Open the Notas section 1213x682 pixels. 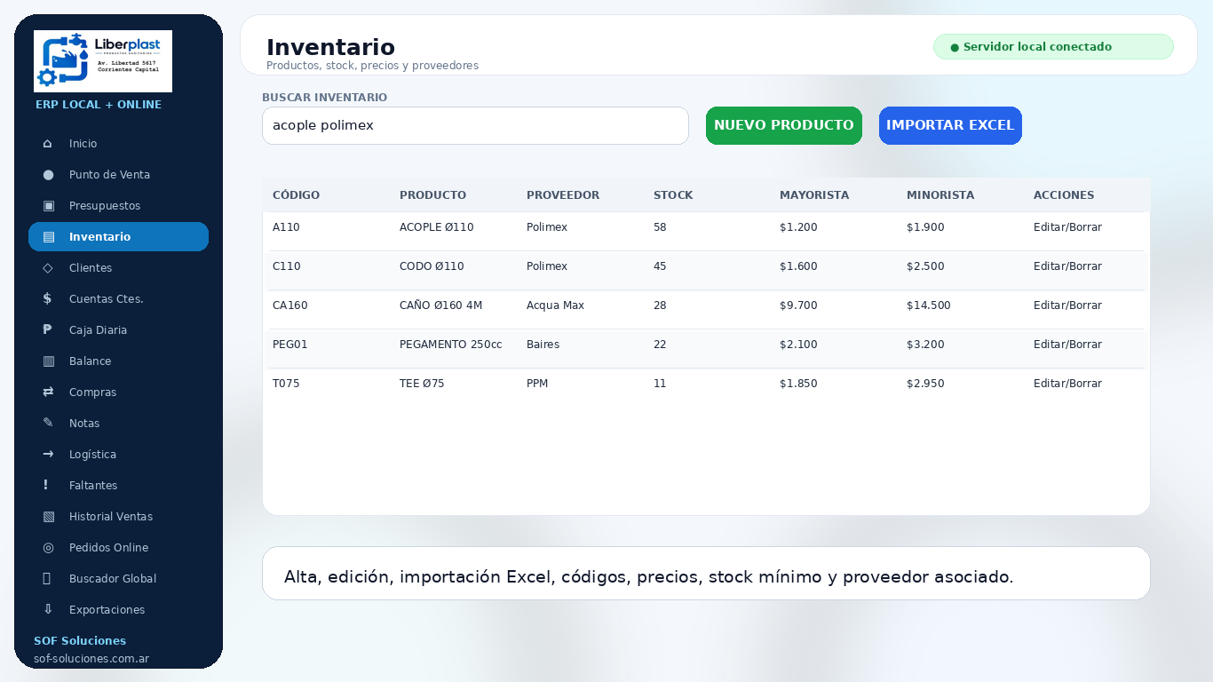coord(118,424)
